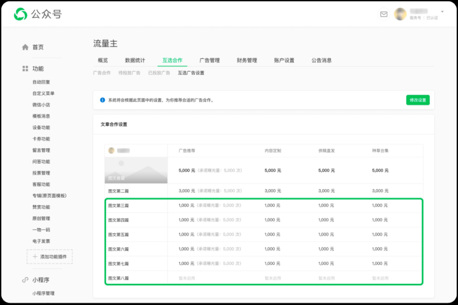
Task: Click the 图文第八篇 row label
Action: 119,279
